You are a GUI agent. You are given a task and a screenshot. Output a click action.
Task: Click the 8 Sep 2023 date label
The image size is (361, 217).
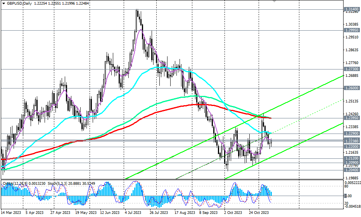click(208, 212)
